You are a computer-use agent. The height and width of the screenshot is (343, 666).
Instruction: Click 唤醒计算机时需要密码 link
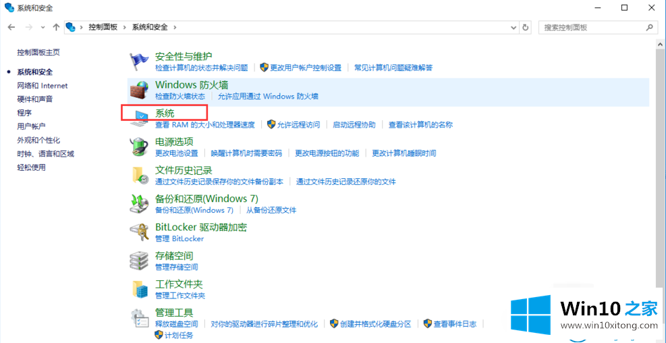point(246,153)
